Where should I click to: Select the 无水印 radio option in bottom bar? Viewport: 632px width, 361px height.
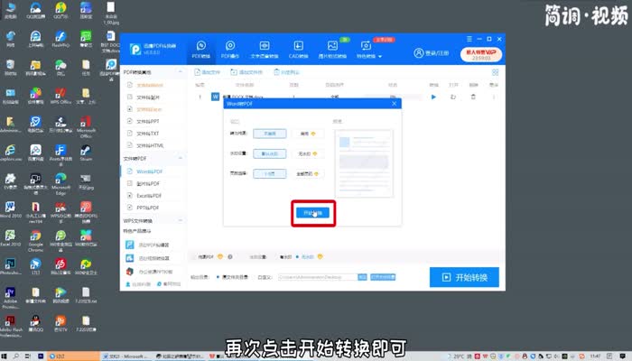(294, 256)
